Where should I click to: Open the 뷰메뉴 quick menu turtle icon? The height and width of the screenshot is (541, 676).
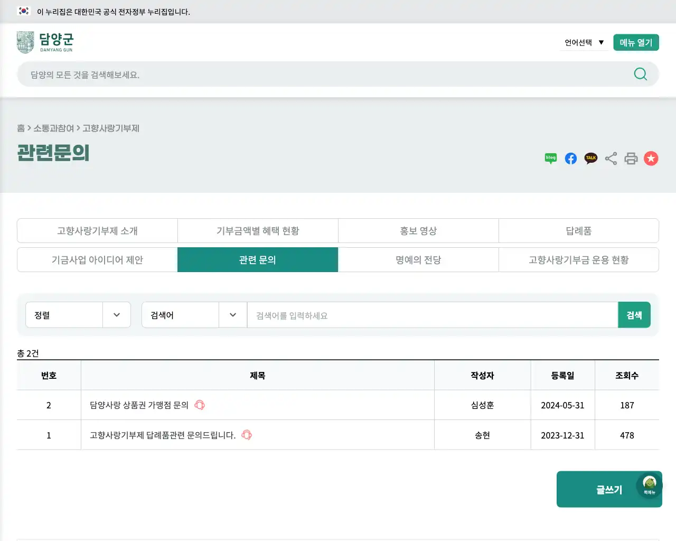tap(649, 483)
